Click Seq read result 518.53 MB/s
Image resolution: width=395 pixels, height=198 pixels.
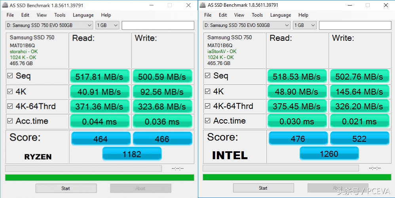(x=297, y=76)
